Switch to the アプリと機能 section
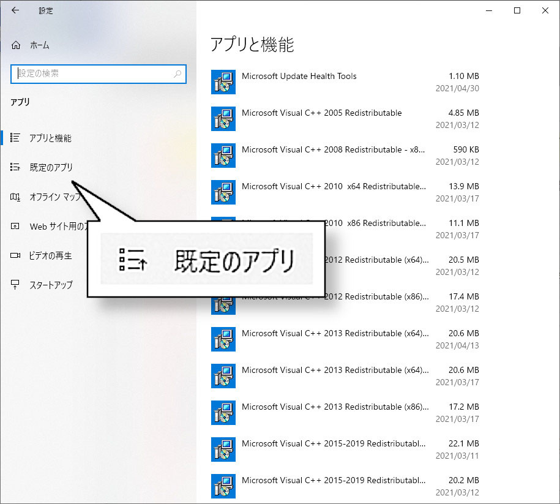Image resolution: width=560 pixels, height=504 pixels. click(46, 138)
